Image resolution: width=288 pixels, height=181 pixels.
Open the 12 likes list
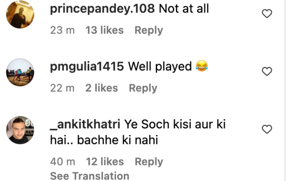[105, 162]
